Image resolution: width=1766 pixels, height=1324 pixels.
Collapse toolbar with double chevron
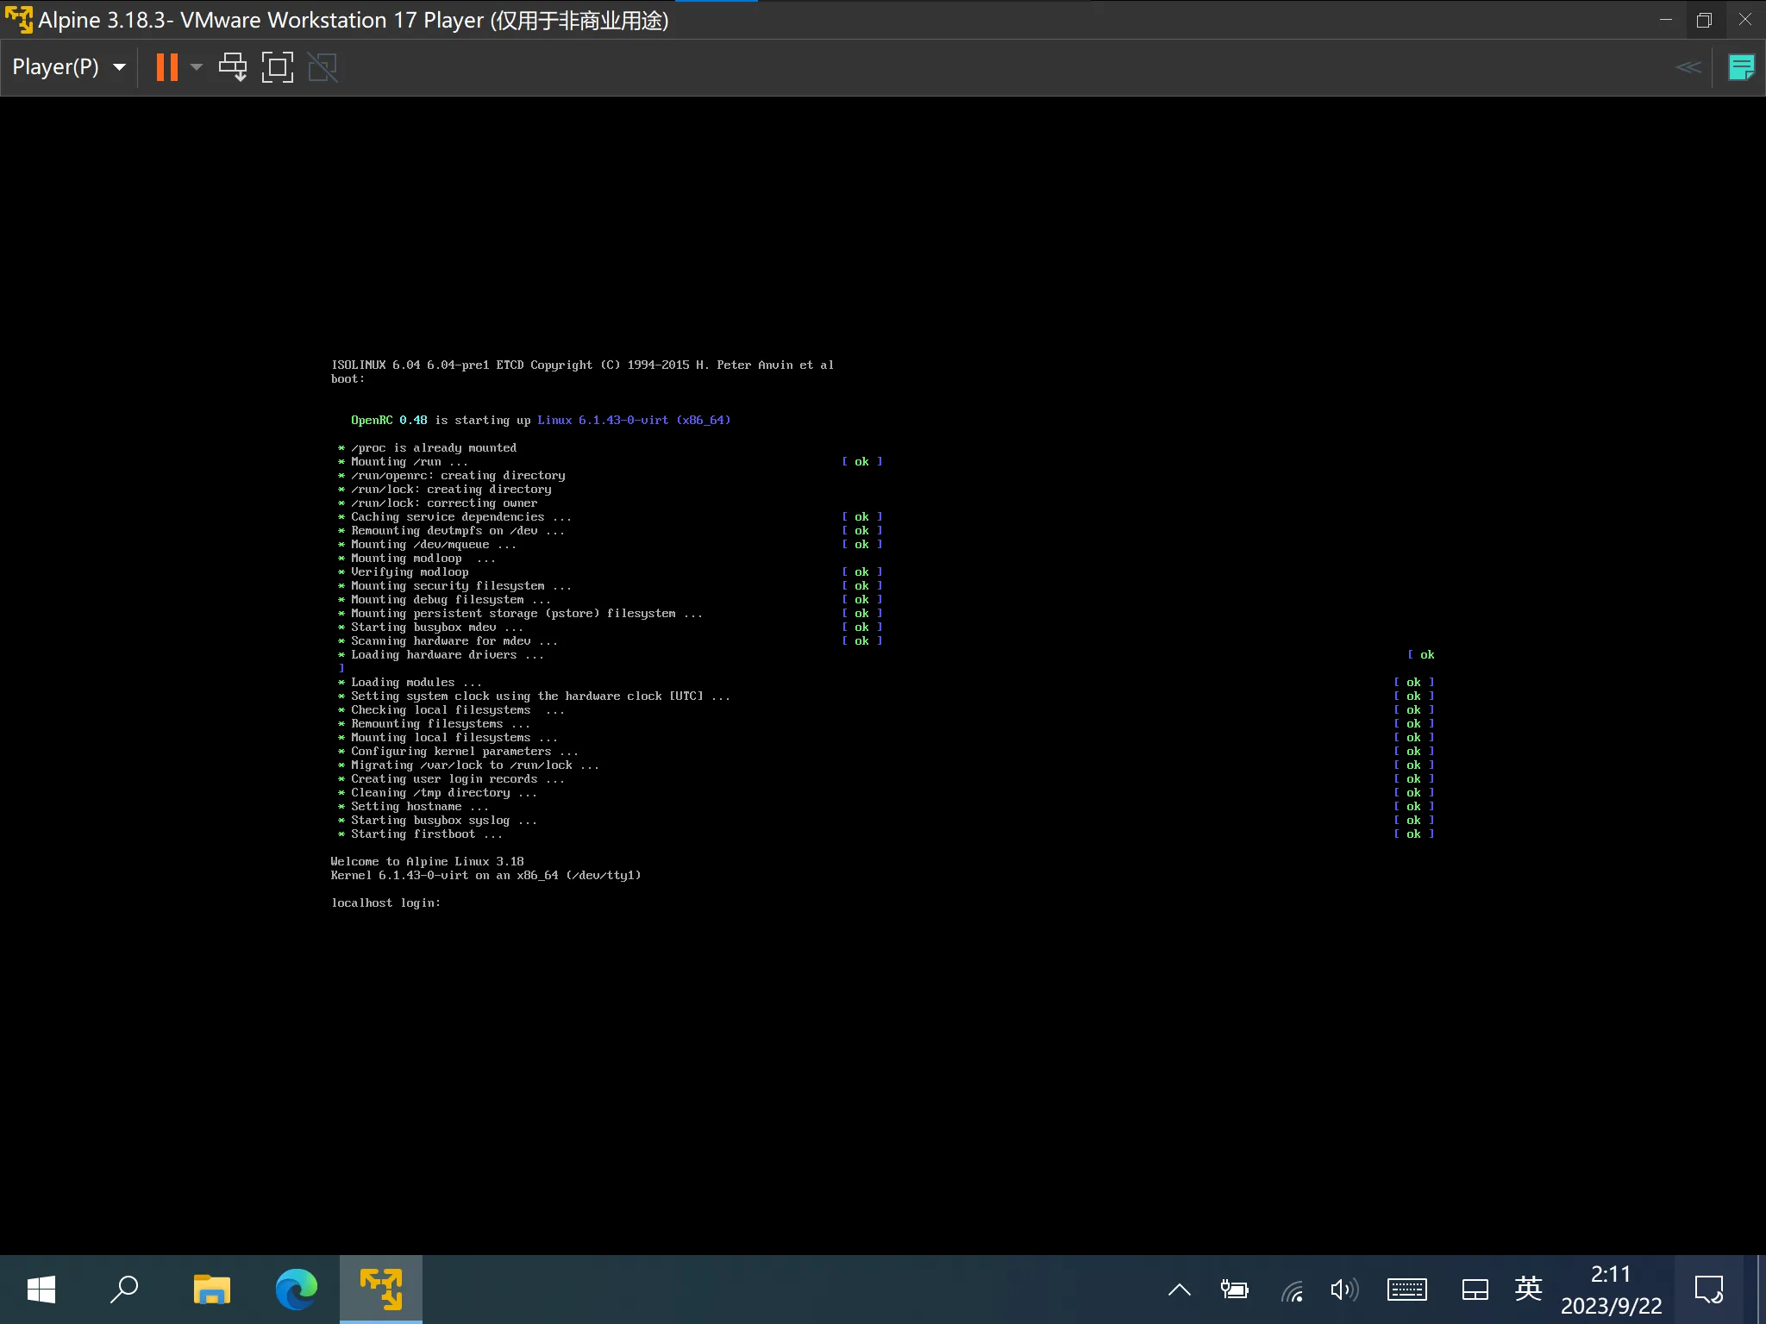(1688, 67)
